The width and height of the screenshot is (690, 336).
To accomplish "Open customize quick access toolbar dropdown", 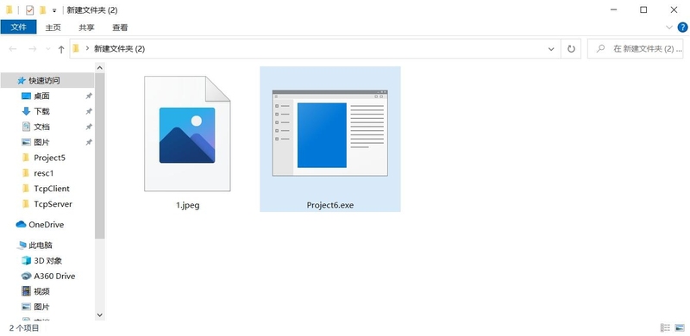I will pos(54,10).
